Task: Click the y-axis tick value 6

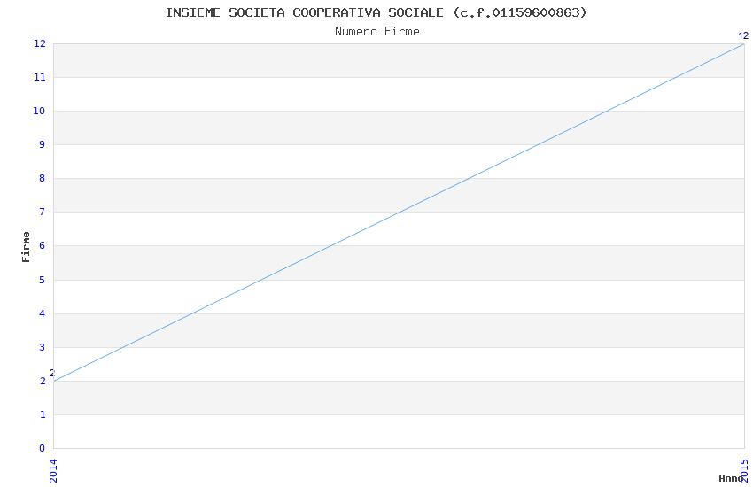Action: coord(43,245)
